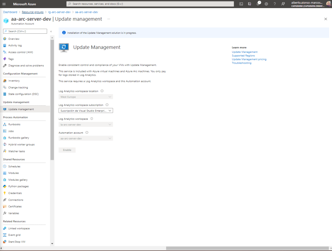Collapse the left sidebar menu with chevron

51,31
